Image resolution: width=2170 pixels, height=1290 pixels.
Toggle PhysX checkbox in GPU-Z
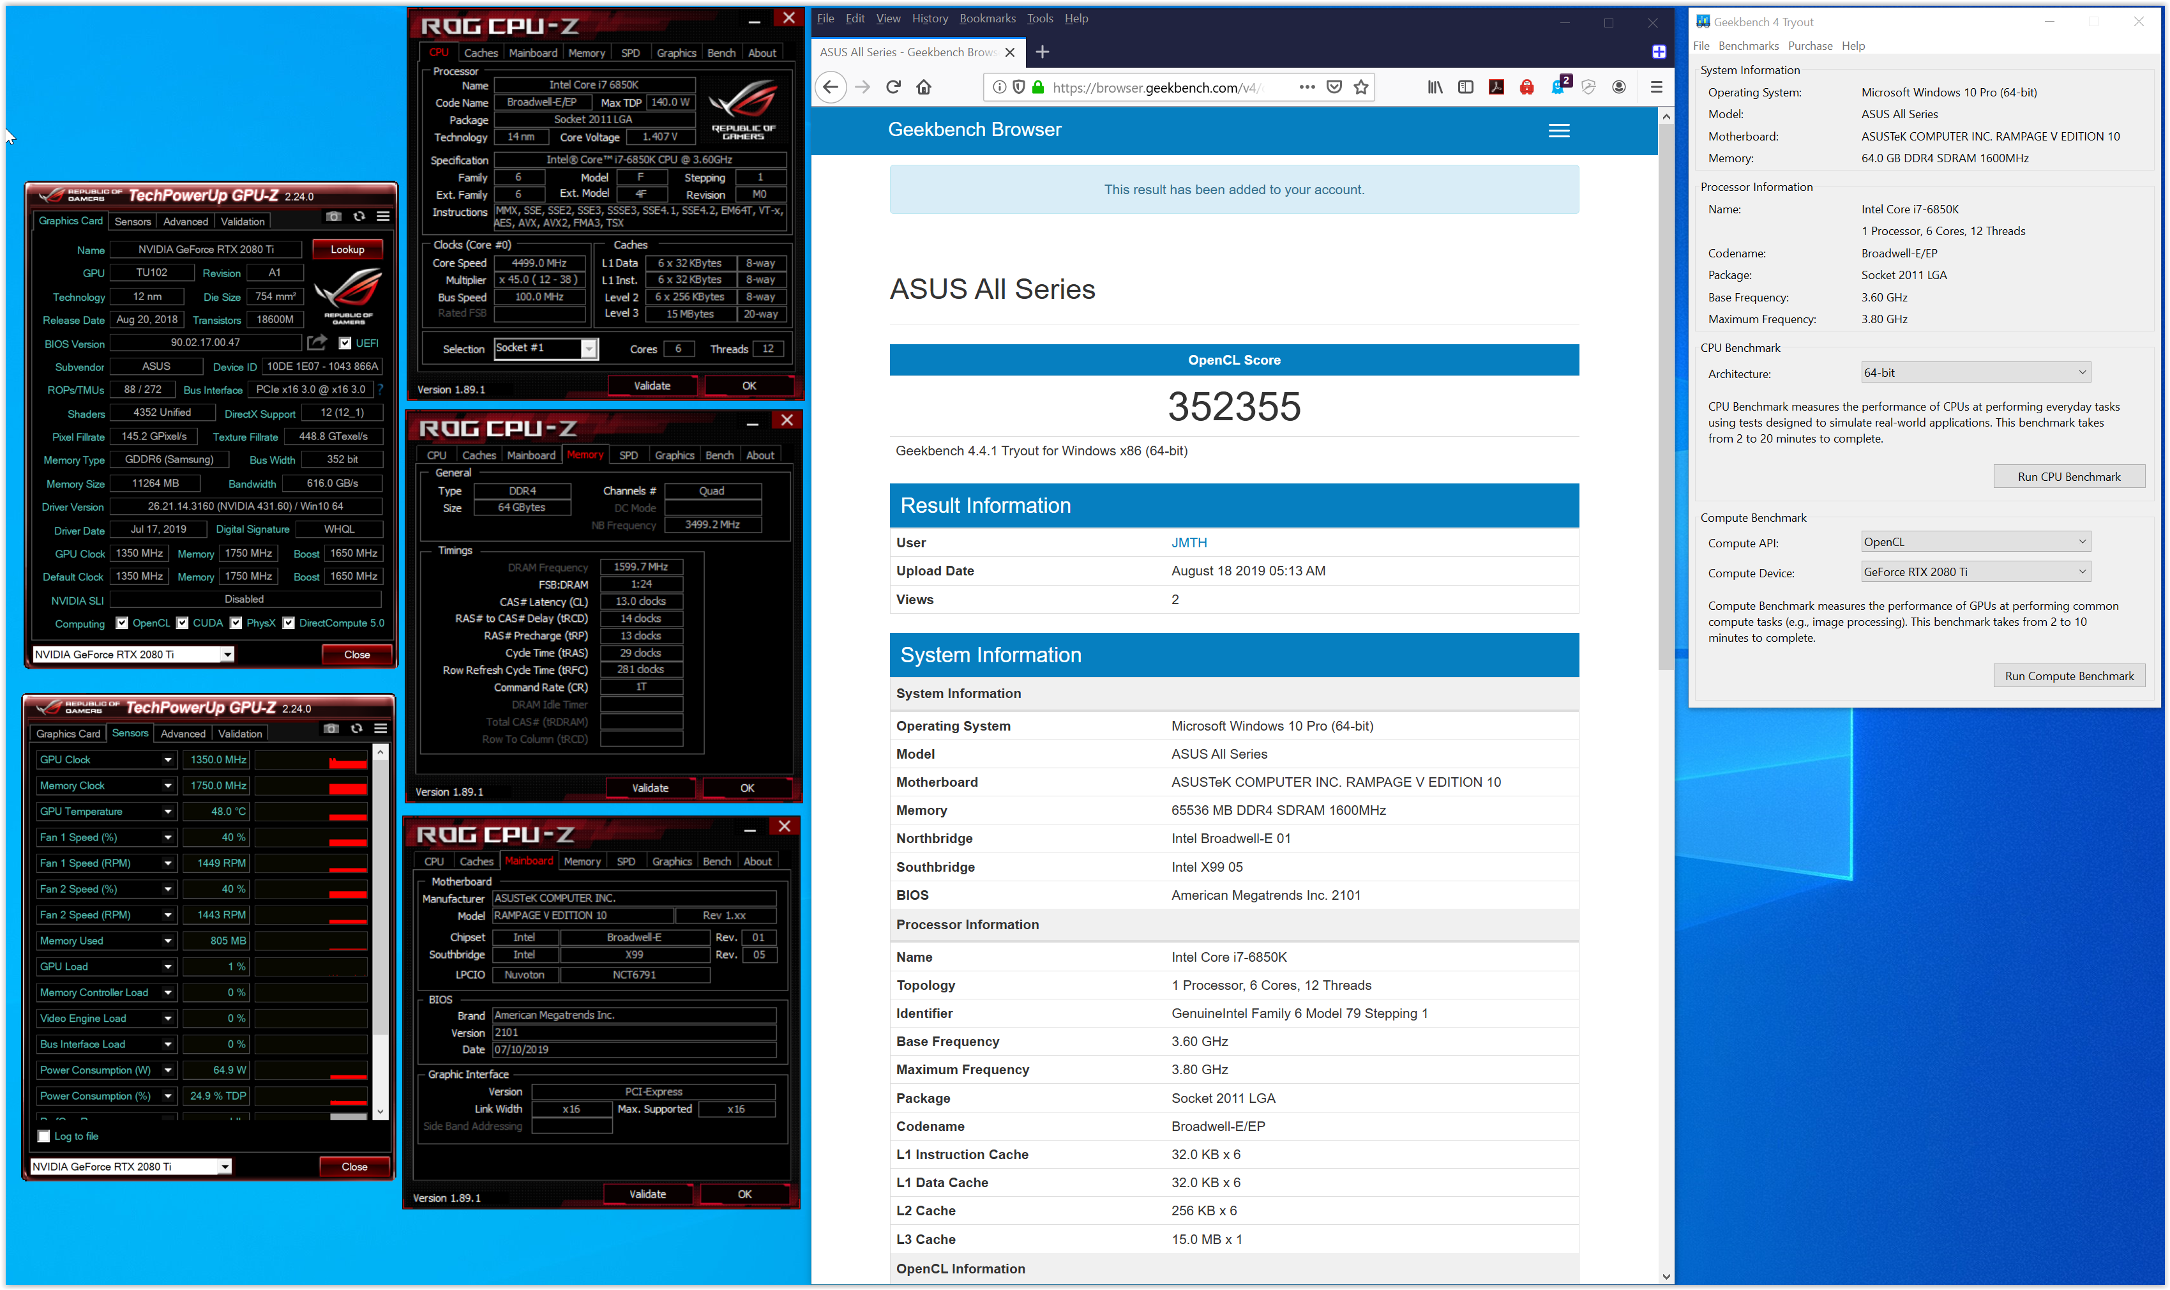[x=236, y=623]
